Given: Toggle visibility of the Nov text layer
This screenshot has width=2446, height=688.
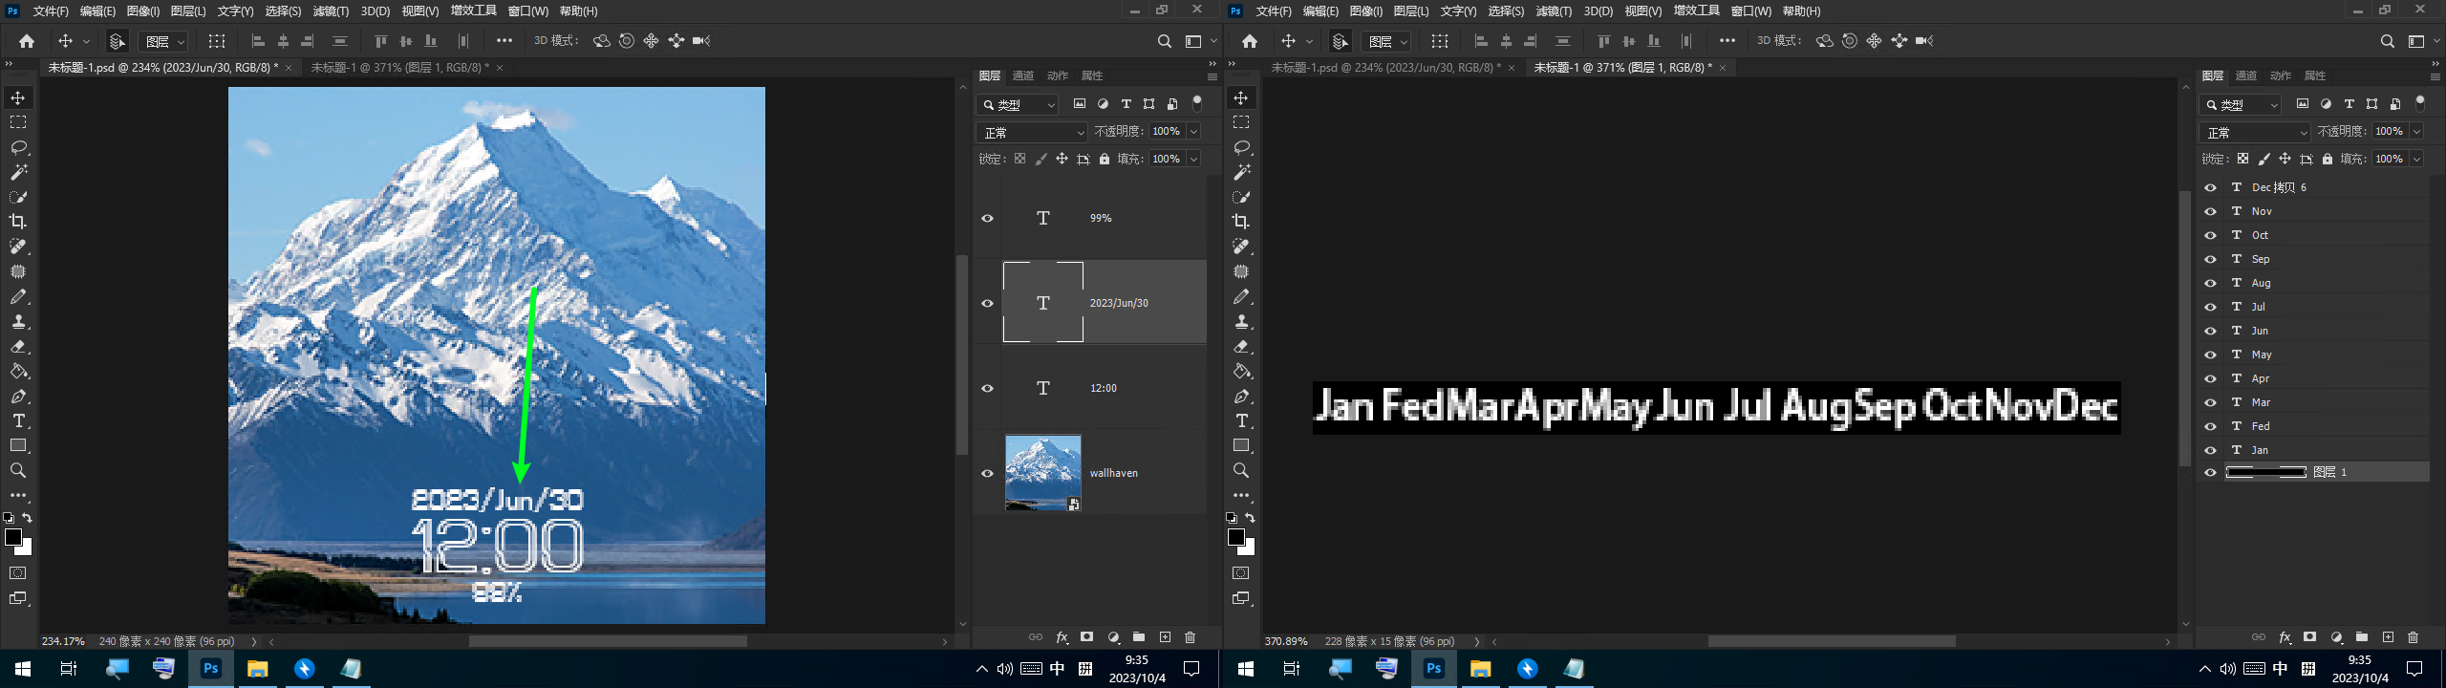Looking at the screenshot, I should [2210, 211].
